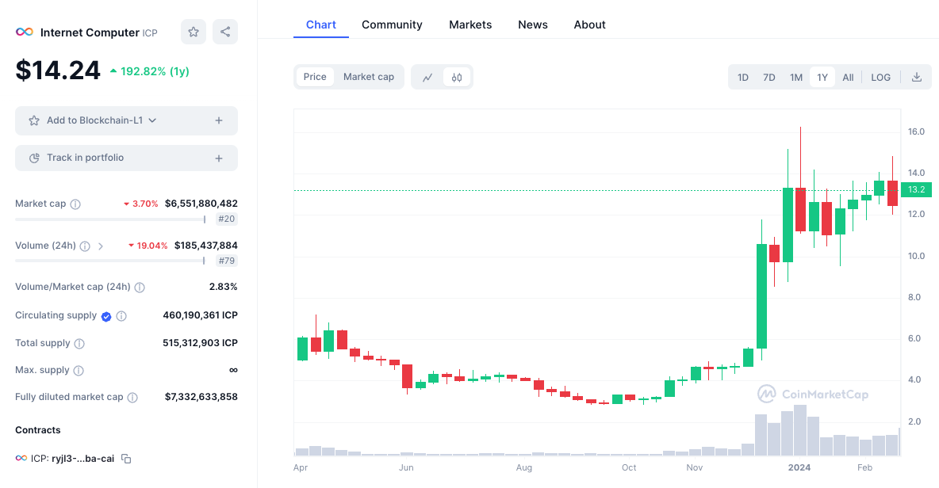Open Volume (24h) info icon
Image resolution: width=939 pixels, height=488 pixels.
click(85, 246)
